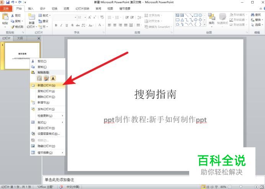The width and height of the screenshot is (265, 189).
Task: Click the spell check icon in status bar
Action: (x=61, y=187)
